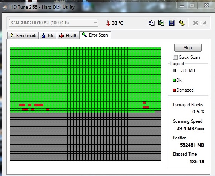Click the 552481 MB position value
Screen dimensions: 215x176
click(192, 145)
